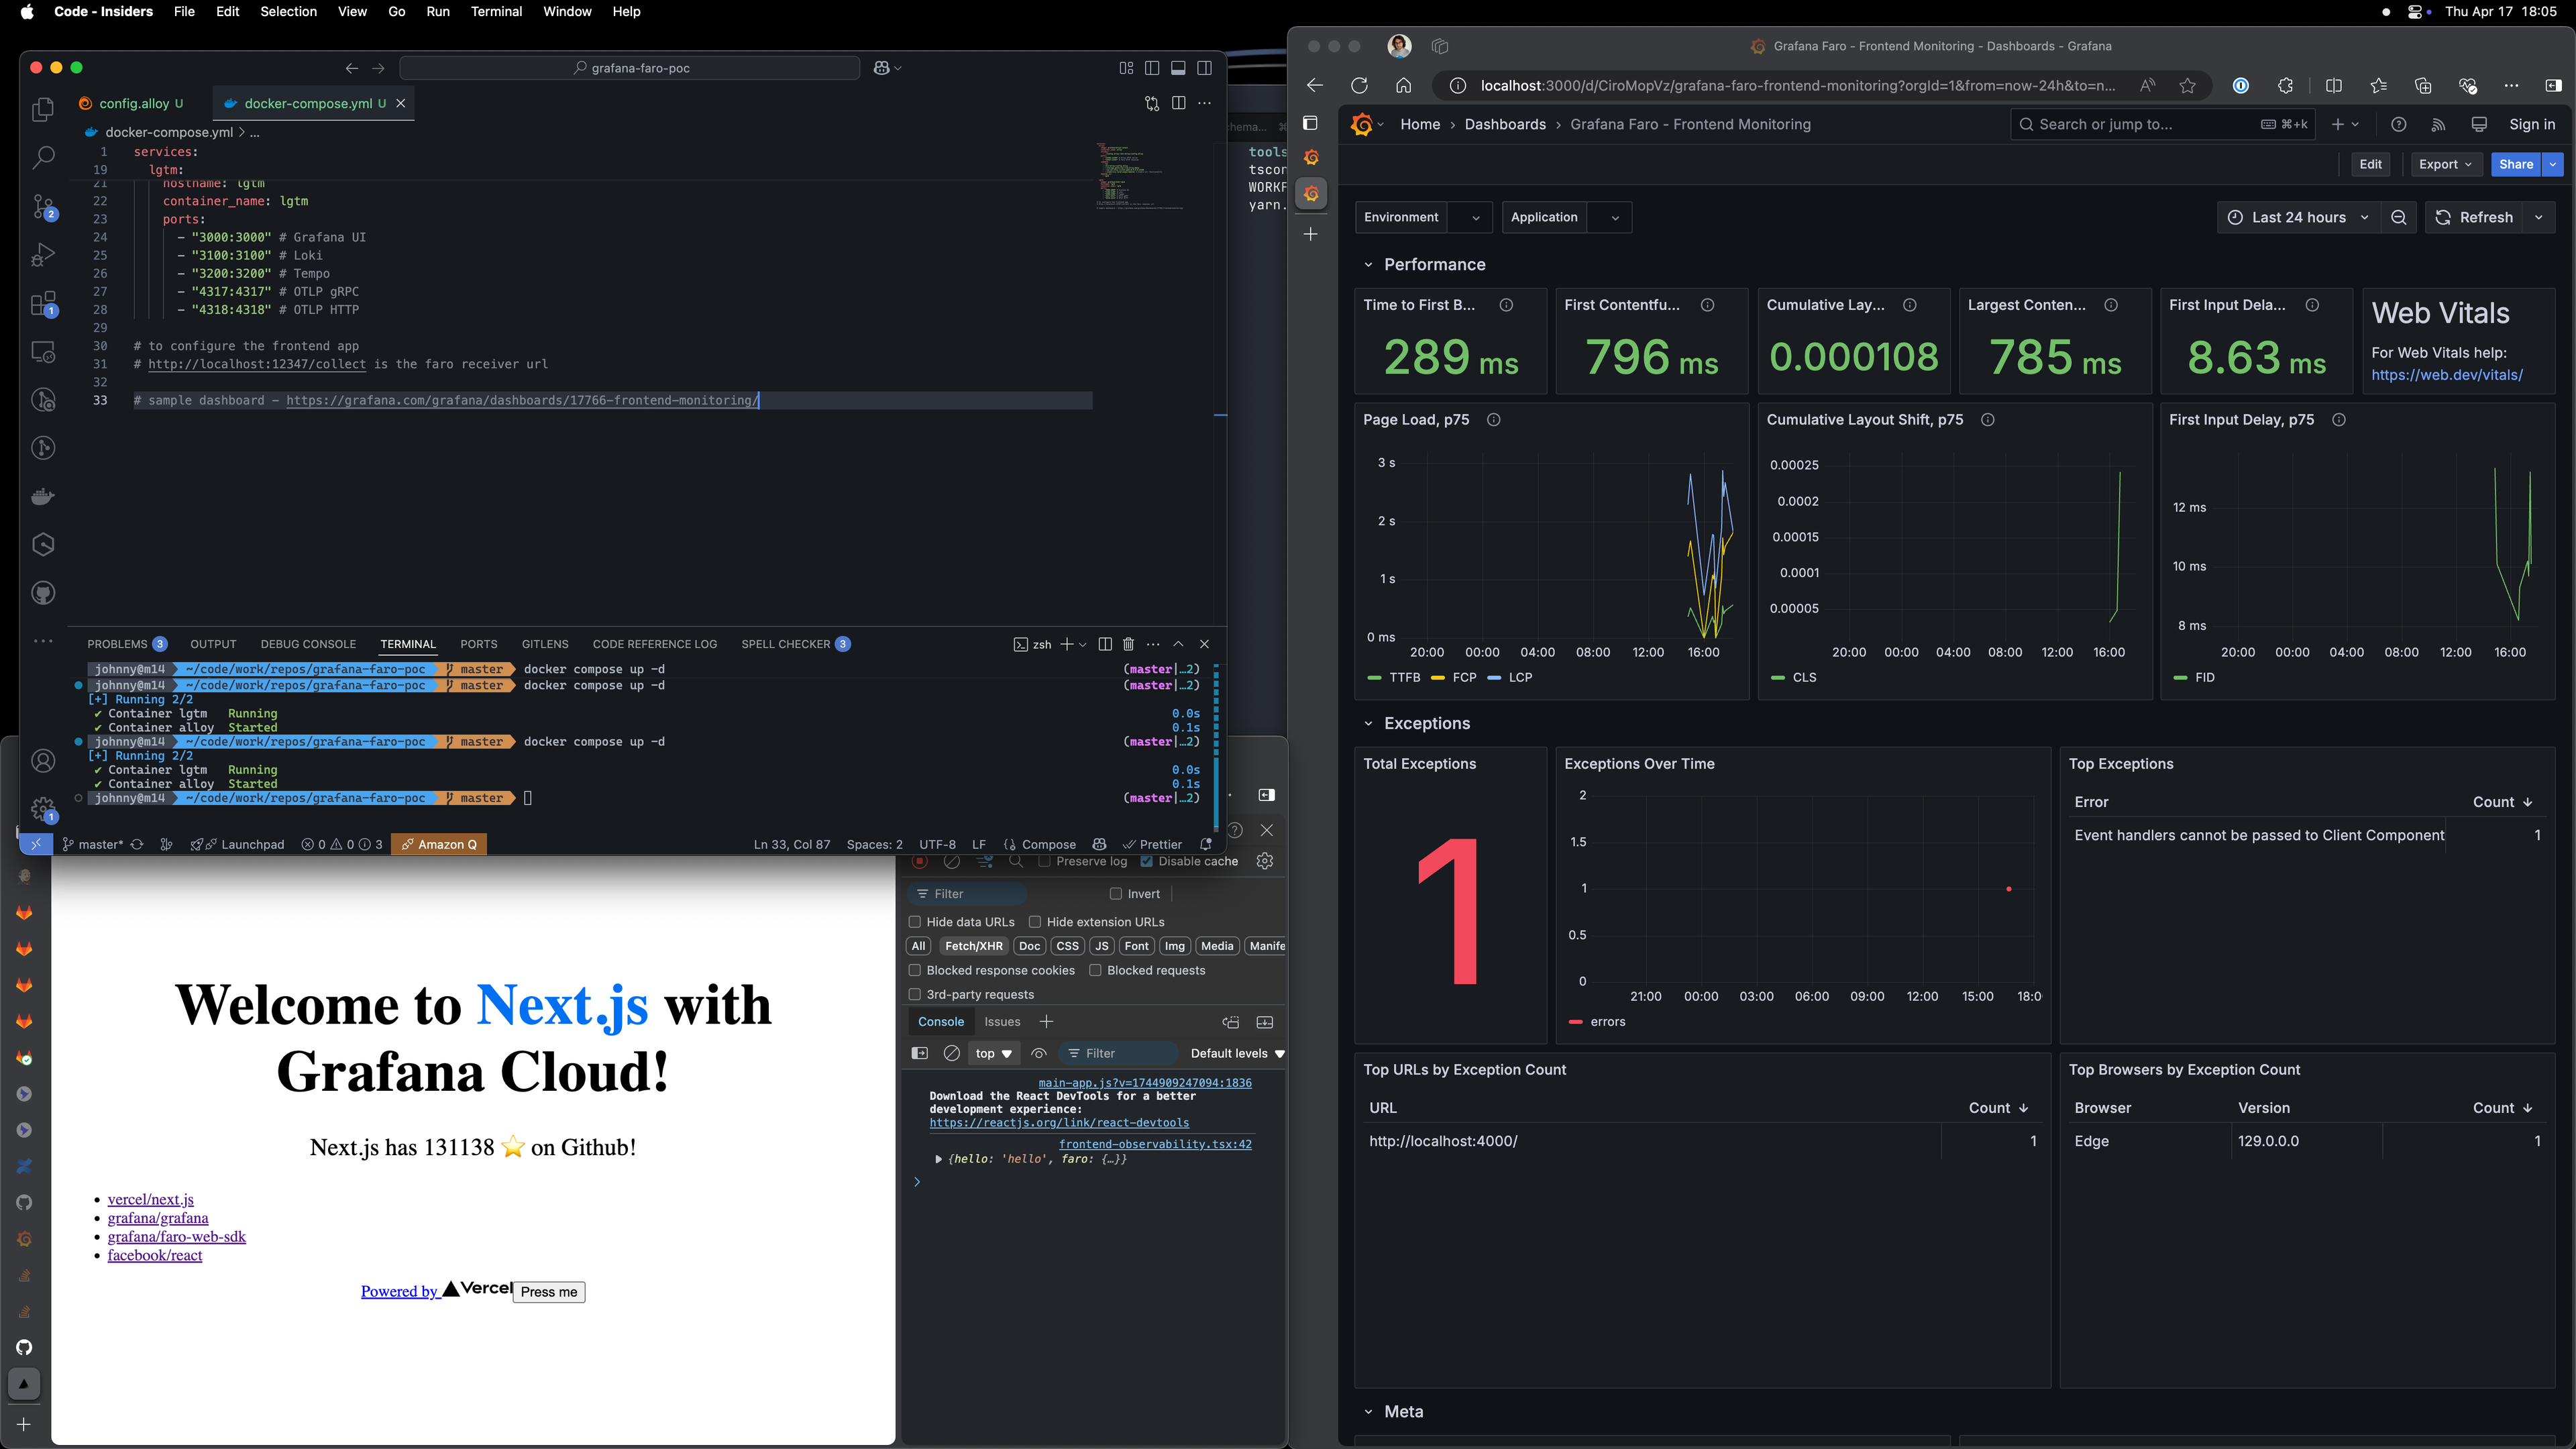Kill the zsh terminal with trash icon
2576x1449 pixels.
click(x=1129, y=644)
